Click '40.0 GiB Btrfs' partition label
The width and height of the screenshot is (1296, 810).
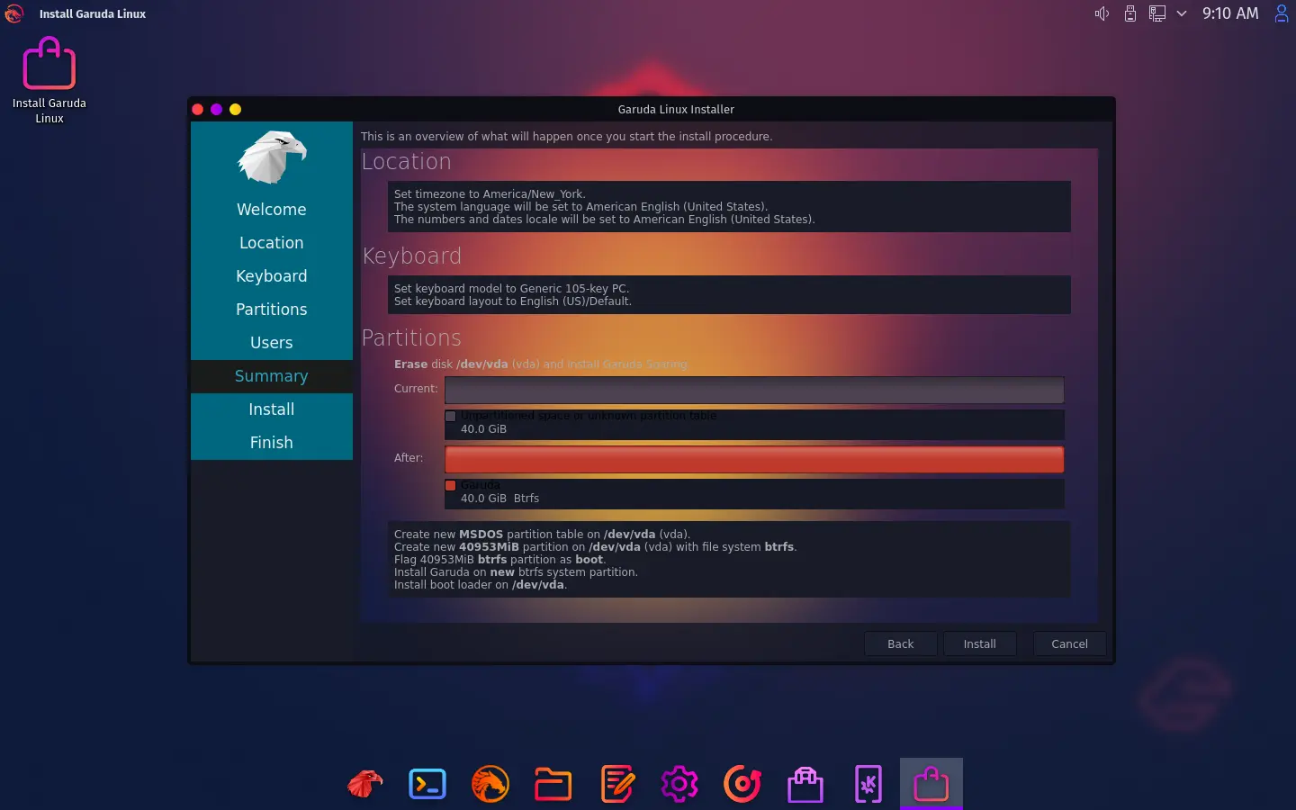pos(499,498)
